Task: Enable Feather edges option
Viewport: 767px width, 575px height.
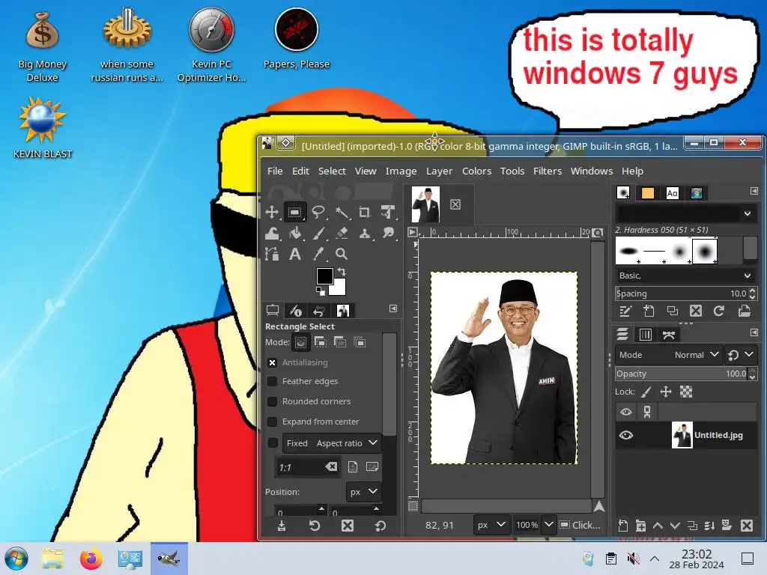Action: 273,381
